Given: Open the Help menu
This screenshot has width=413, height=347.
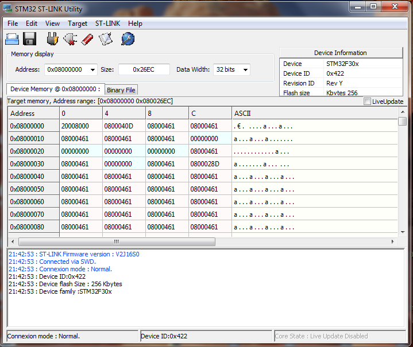Looking at the screenshot, I should [x=135, y=24].
